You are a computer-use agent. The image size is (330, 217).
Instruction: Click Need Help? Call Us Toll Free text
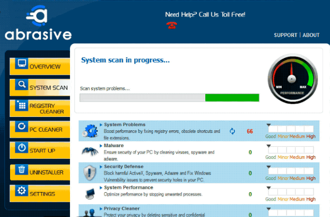tap(205, 15)
